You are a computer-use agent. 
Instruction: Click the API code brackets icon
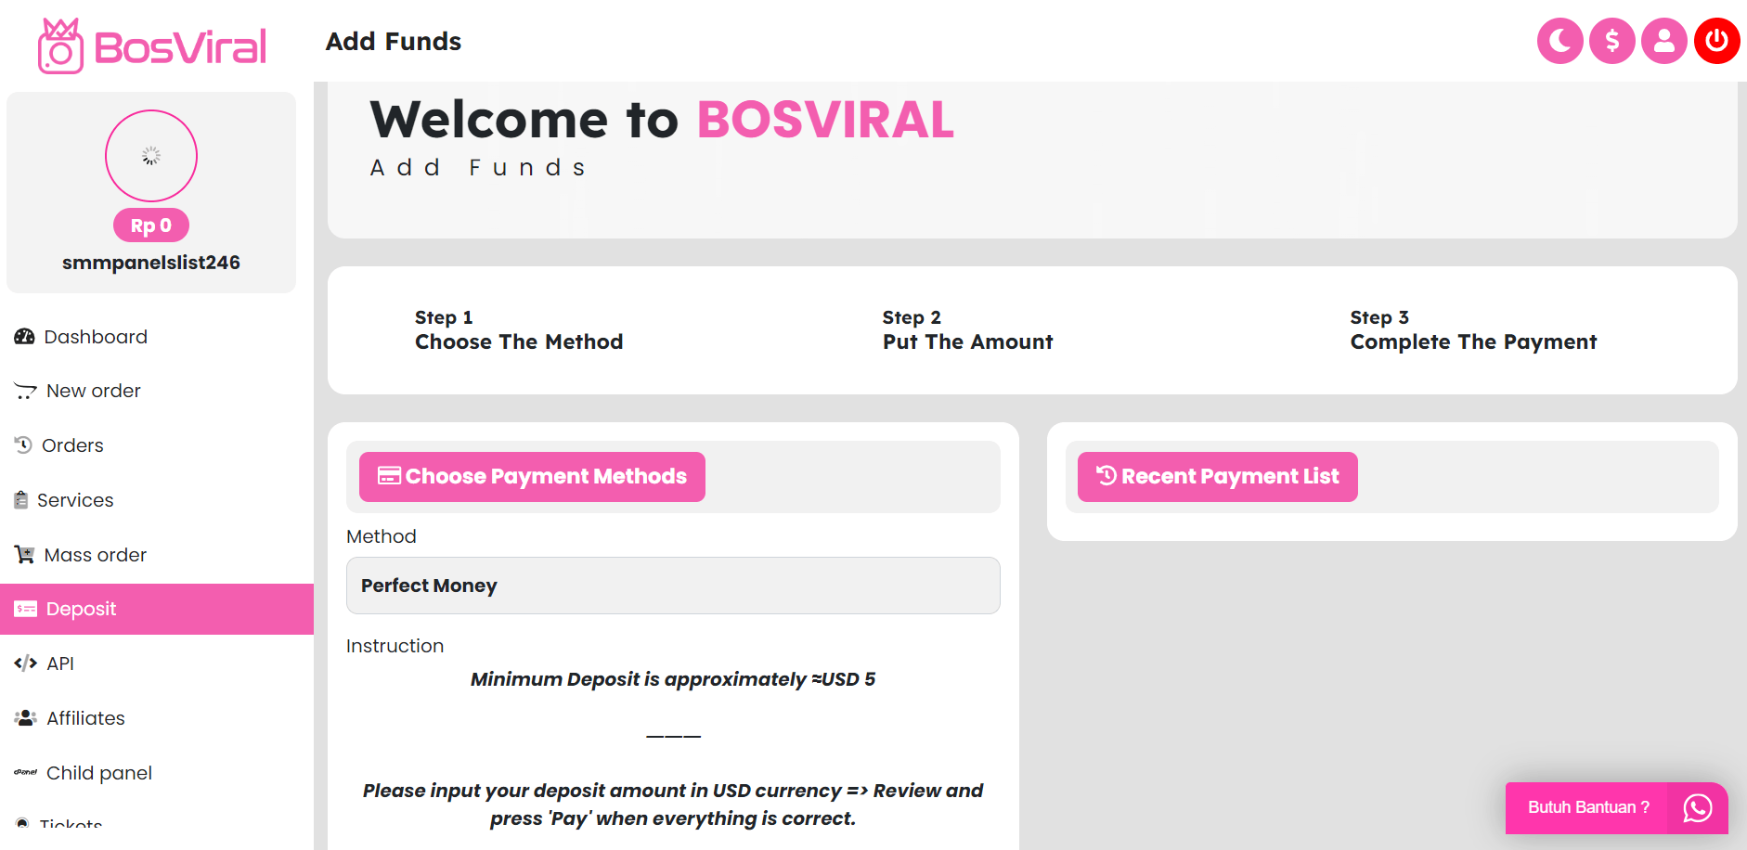click(x=23, y=663)
